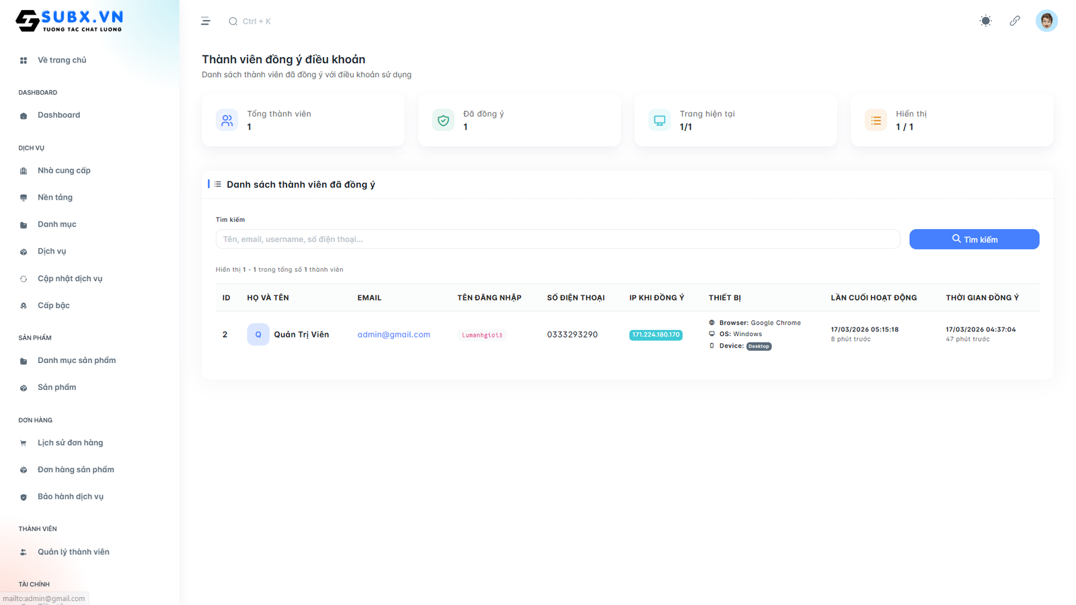Screen dimensions: 1076x605
Task: Click the Hiển thị list icon
Action: click(876, 120)
